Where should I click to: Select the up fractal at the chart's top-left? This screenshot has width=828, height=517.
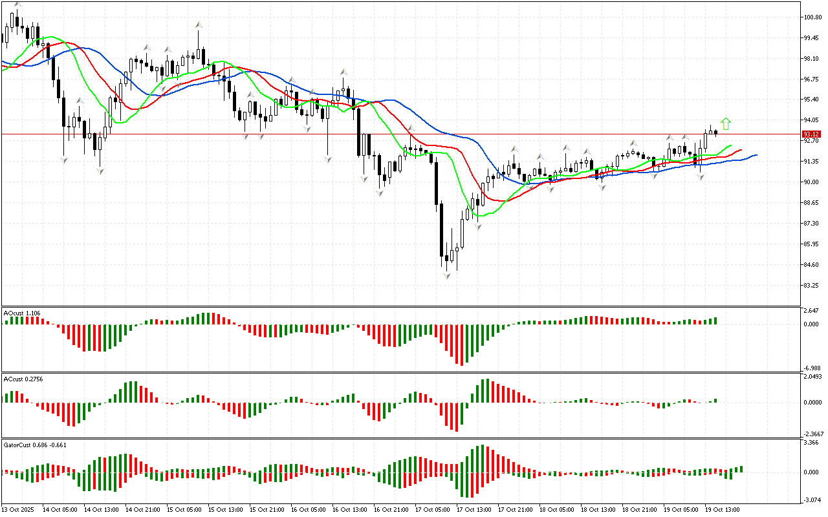pos(17,3)
